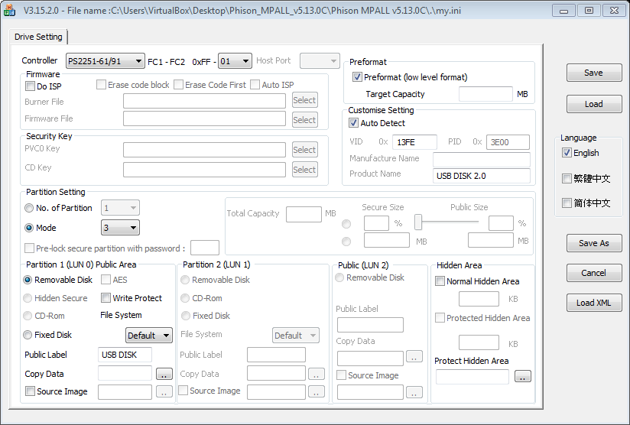Viewport: 630px width, 425px height.
Task: Click browse button for Protect Hidden Area
Action: (523, 376)
